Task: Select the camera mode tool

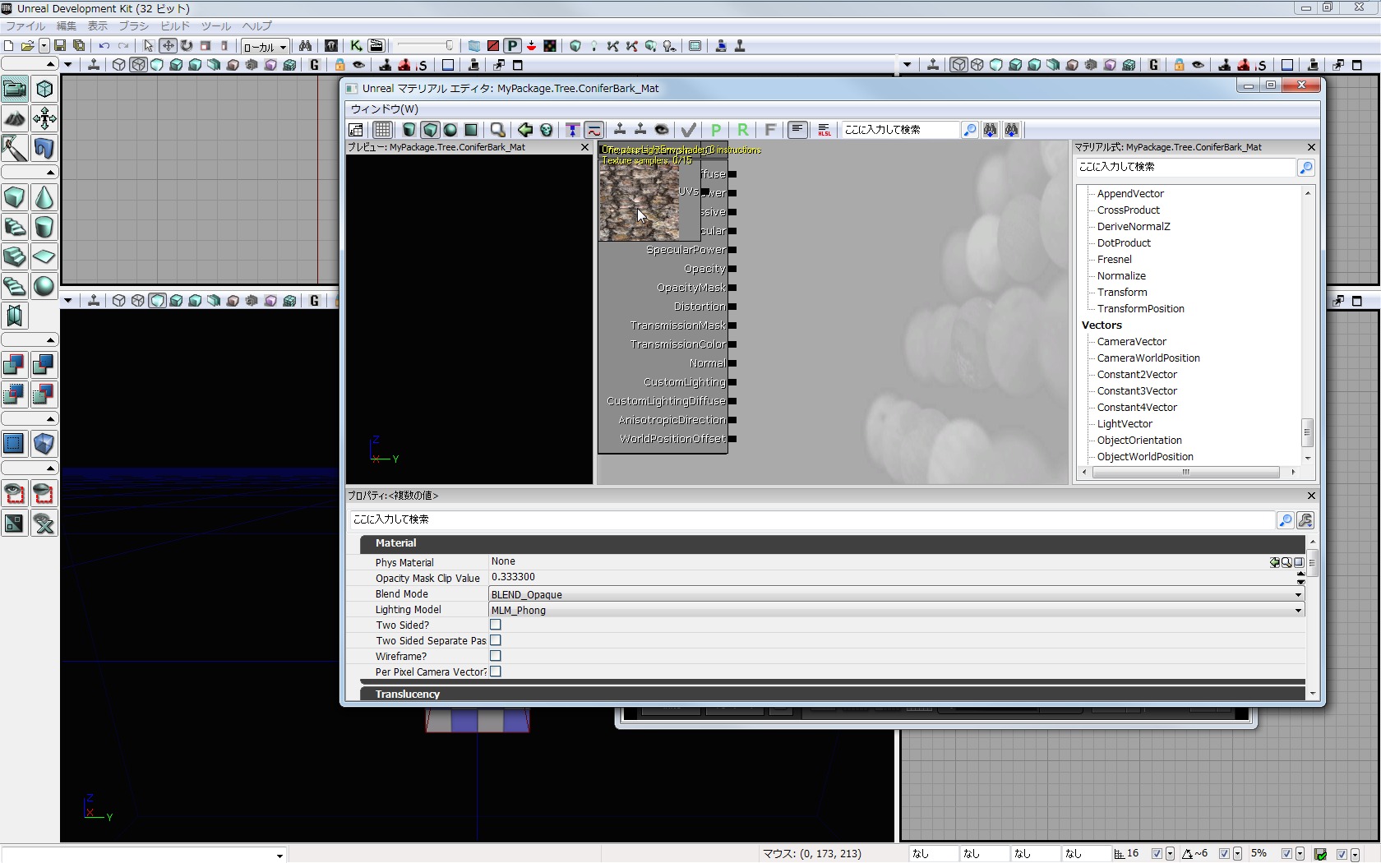Action: tap(15, 88)
